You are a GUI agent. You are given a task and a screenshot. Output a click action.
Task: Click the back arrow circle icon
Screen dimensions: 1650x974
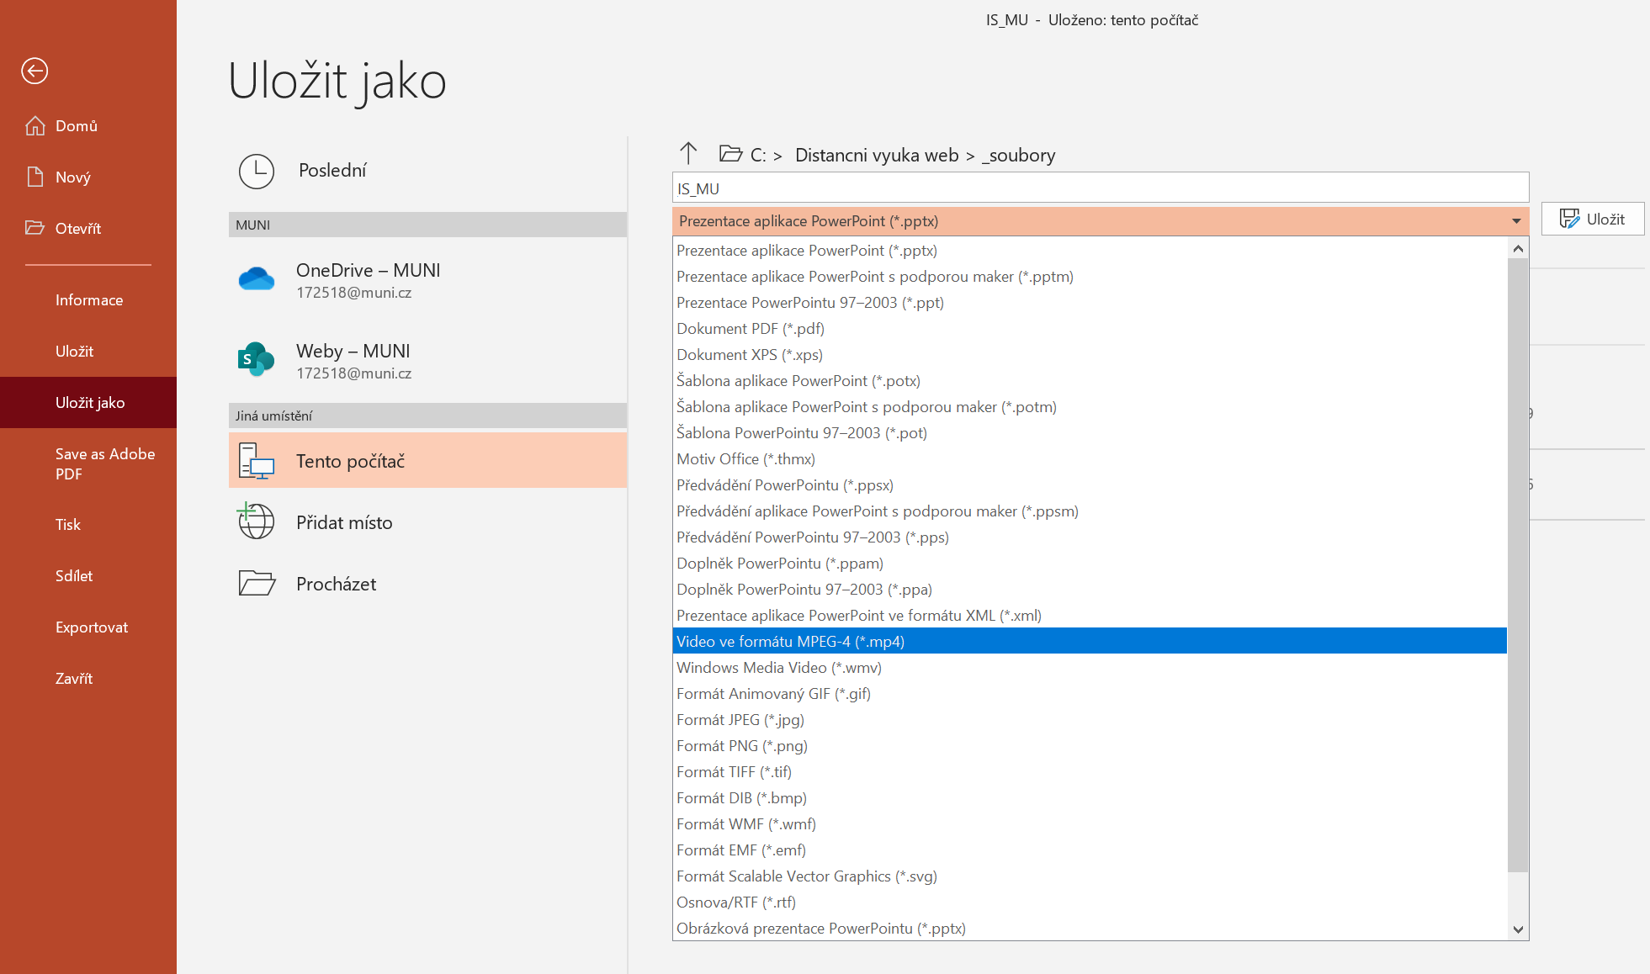point(34,71)
